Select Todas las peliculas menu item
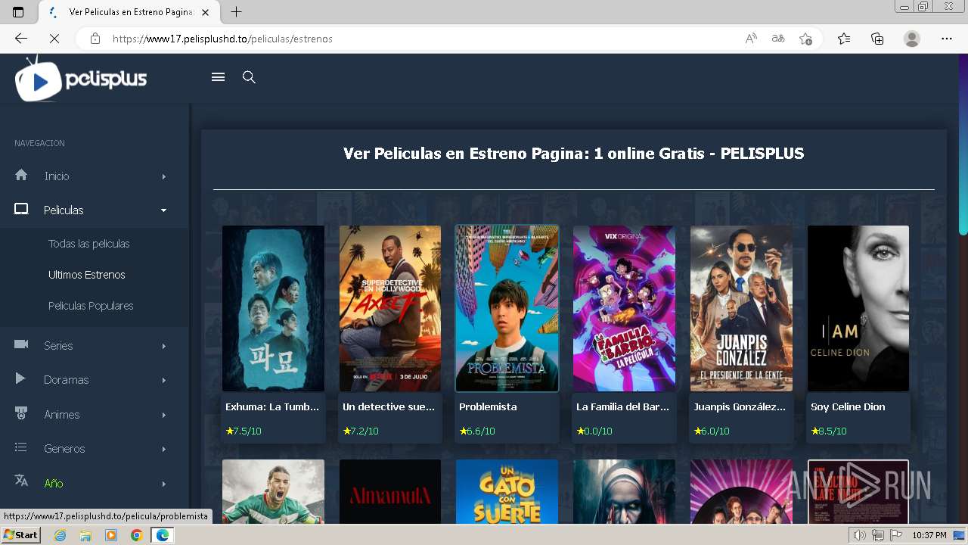This screenshot has height=545, width=968. [x=89, y=244]
